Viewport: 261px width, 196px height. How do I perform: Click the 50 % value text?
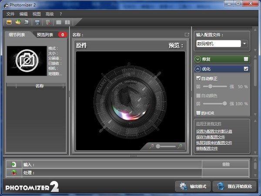[x=243, y=86]
